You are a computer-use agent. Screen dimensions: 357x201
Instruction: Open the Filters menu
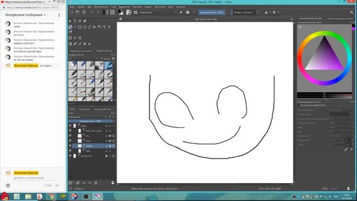(137, 7)
